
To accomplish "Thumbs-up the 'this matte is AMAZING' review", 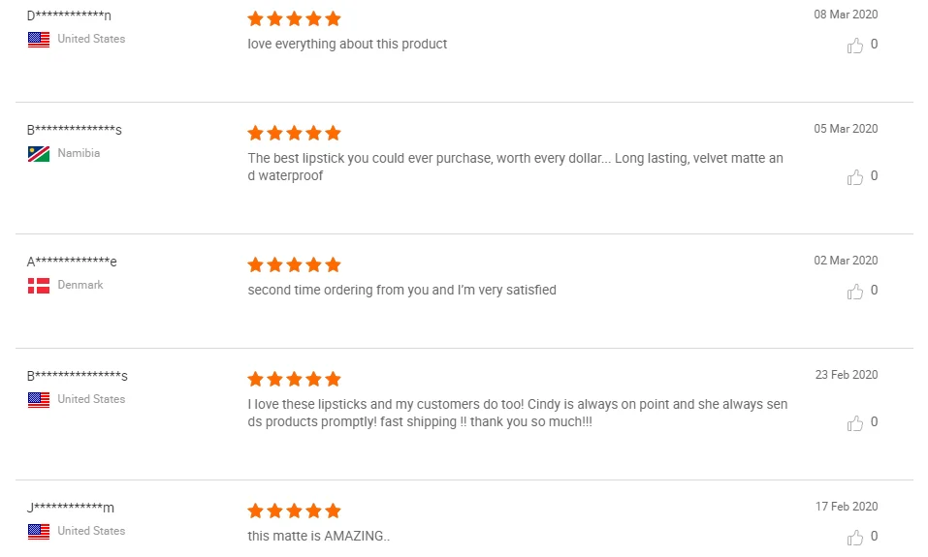I will (x=855, y=537).
